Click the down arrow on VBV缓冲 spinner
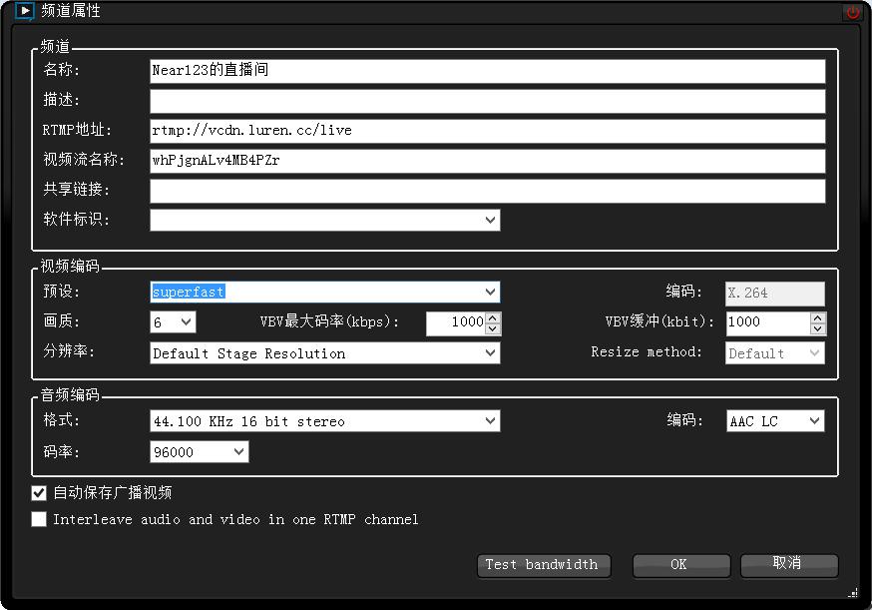The height and width of the screenshot is (610, 872). pyautogui.click(x=817, y=328)
